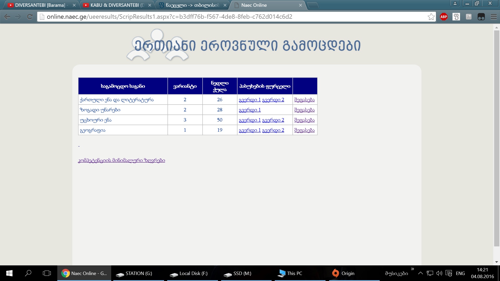Click the volume speaker tray icon
This screenshot has height=281, width=500.
click(439, 273)
